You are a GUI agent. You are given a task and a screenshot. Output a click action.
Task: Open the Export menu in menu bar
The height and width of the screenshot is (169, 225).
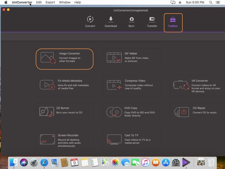[50, 2]
